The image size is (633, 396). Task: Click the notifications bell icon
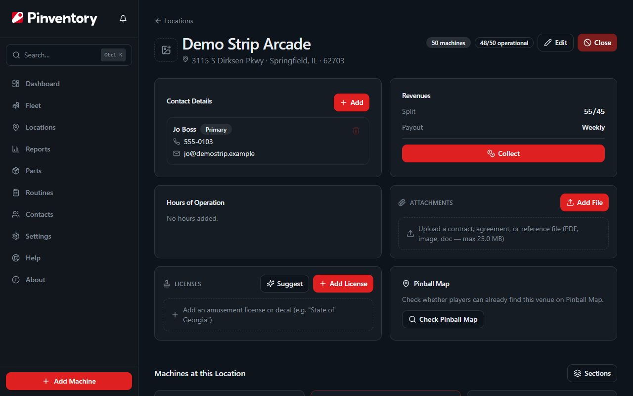[123, 19]
